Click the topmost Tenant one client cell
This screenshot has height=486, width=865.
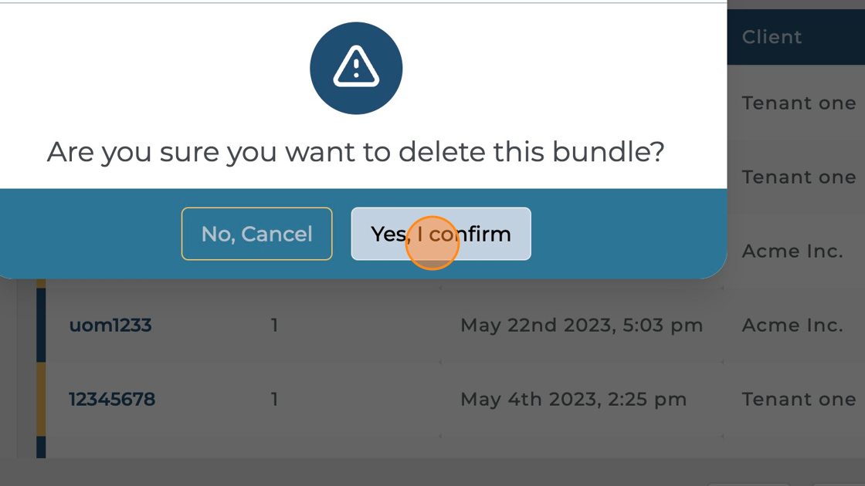(x=799, y=103)
